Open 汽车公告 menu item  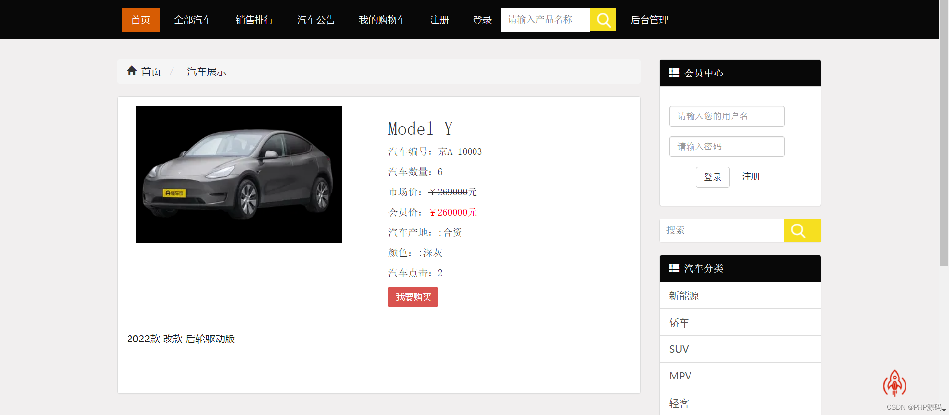316,20
